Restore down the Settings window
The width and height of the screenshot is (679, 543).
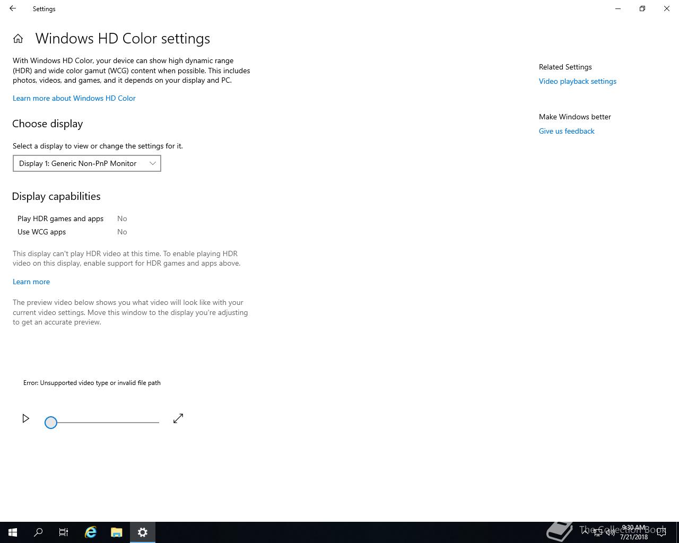pos(642,8)
